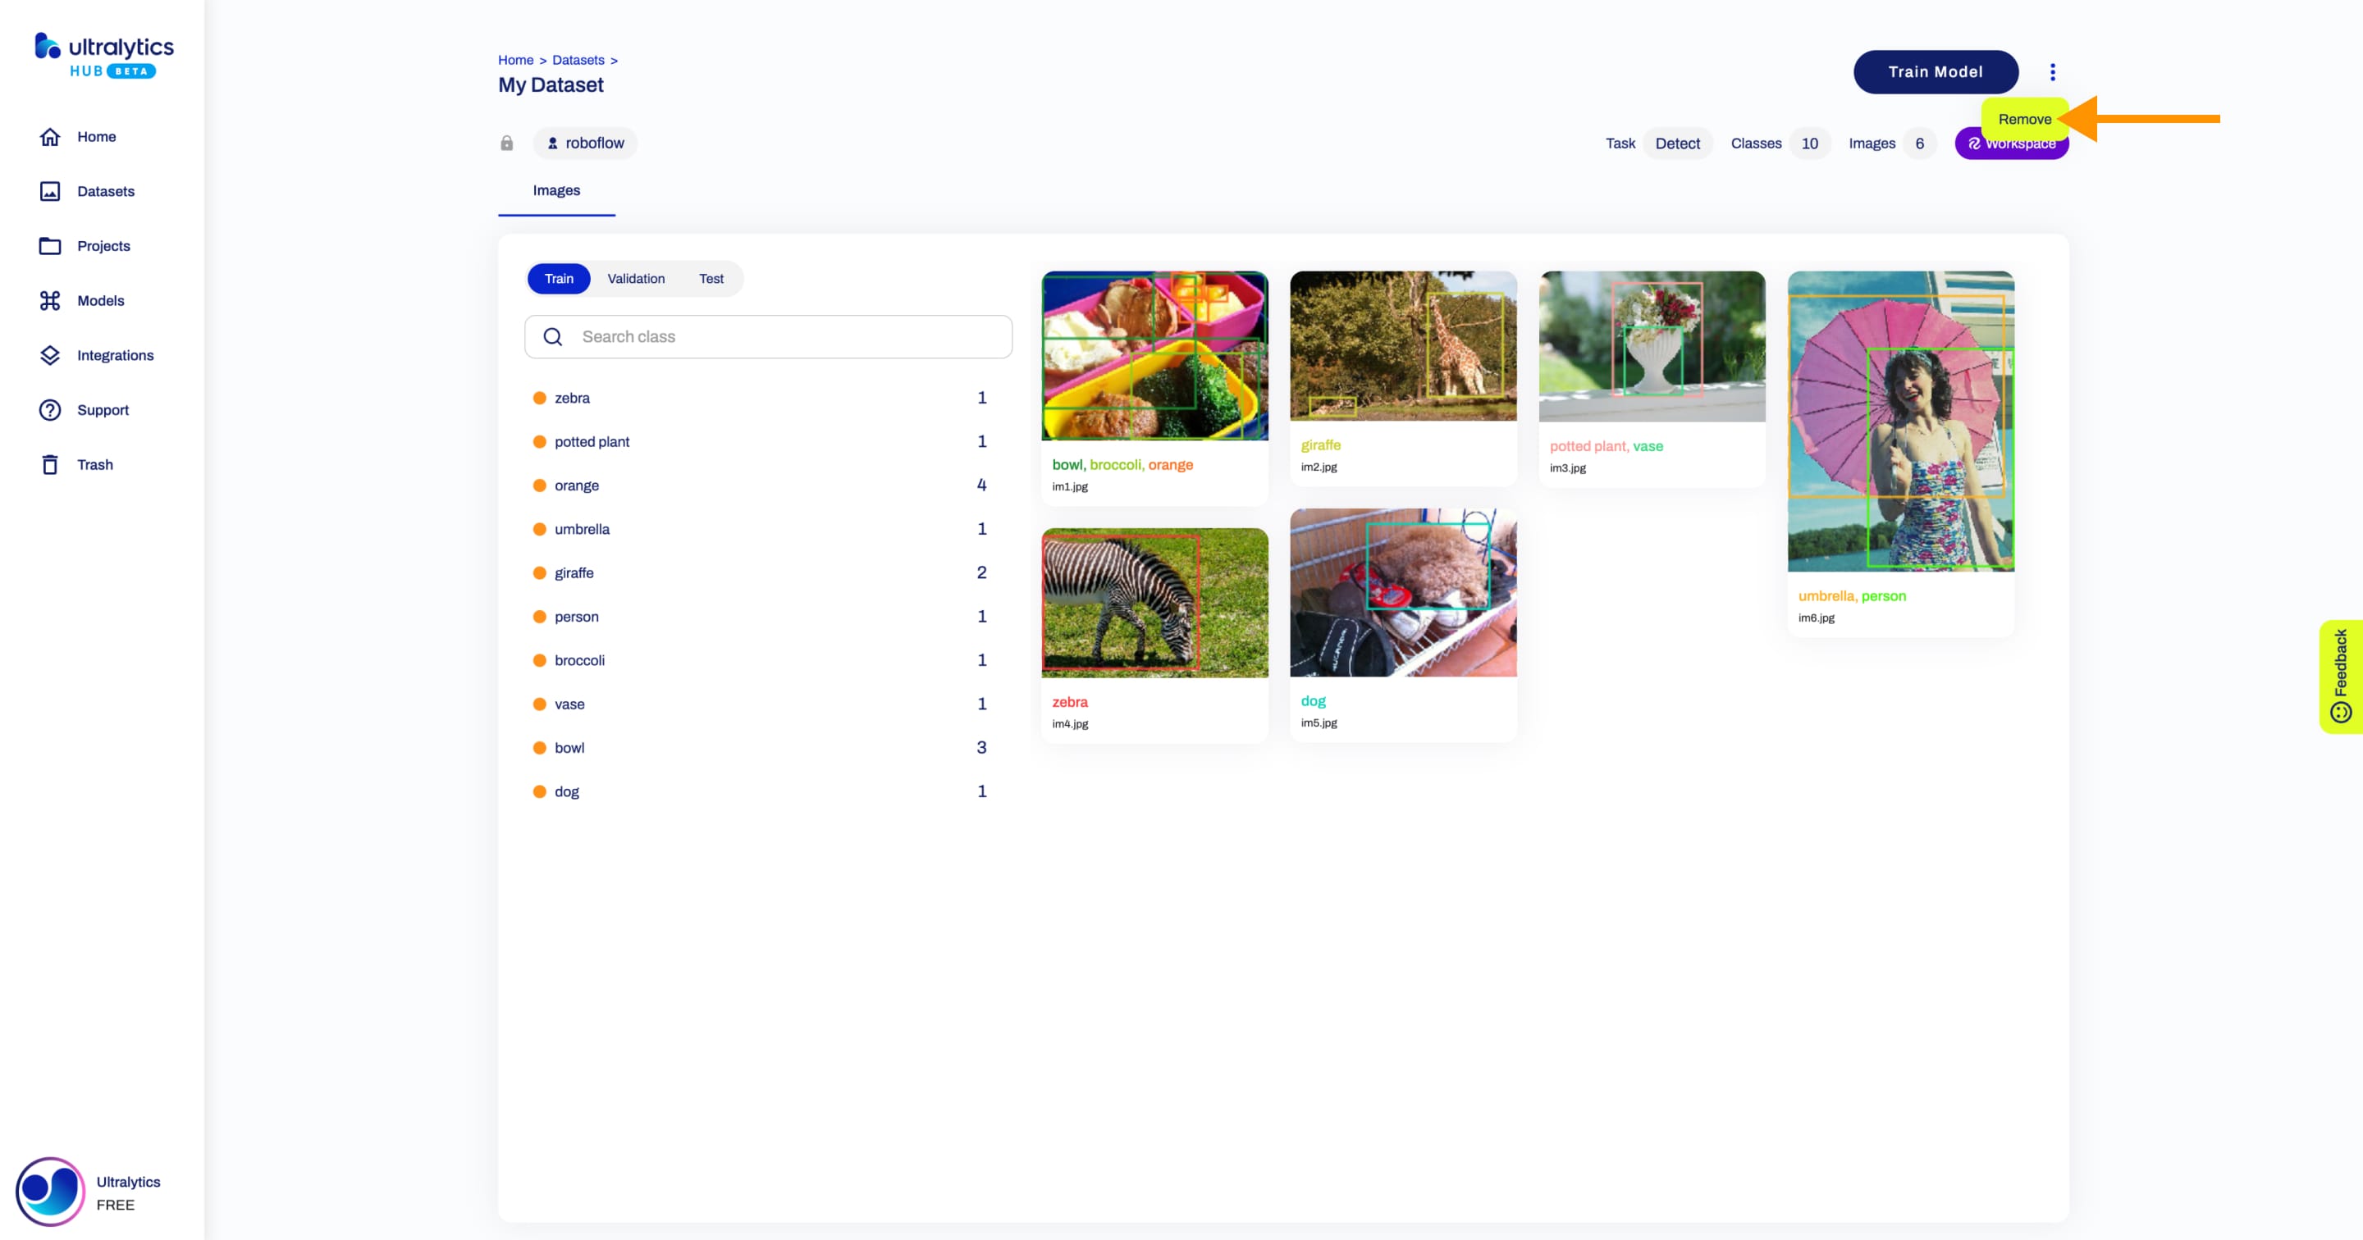Select the zebra class filter

click(574, 397)
